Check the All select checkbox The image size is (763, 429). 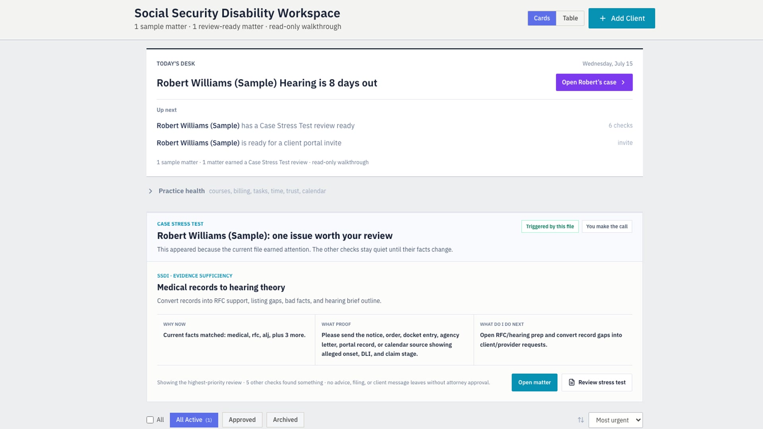[x=150, y=420]
